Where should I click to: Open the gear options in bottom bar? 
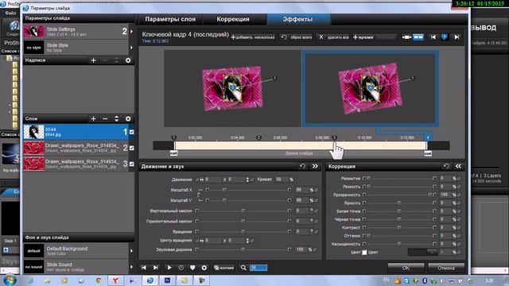click(x=204, y=268)
